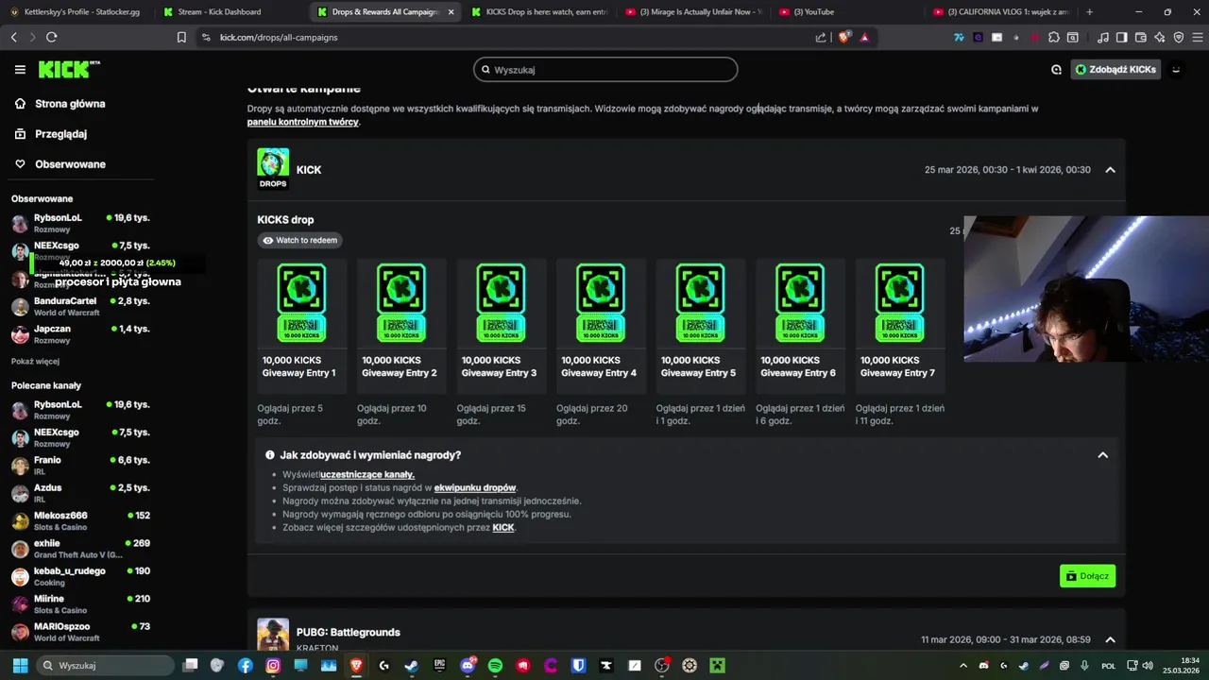The height and width of the screenshot is (680, 1209).
Task: Collapse the KICK drops campaign
Action: (1110, 170)
